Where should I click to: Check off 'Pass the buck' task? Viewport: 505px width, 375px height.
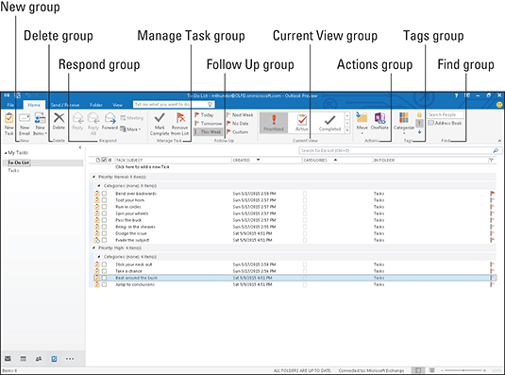tap(105, 220)
